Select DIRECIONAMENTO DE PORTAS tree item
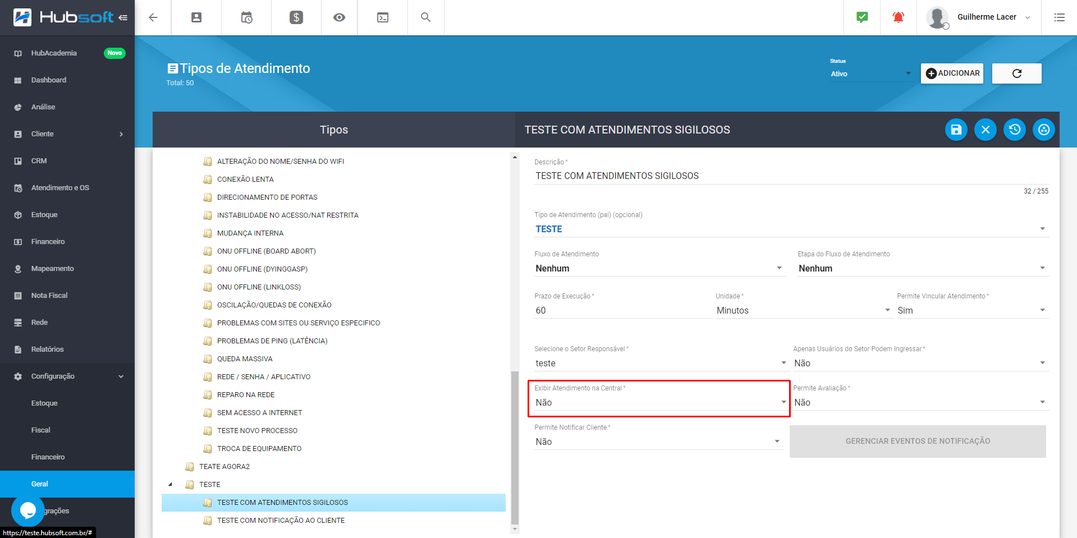1077x538 pixels. point(267,197)
